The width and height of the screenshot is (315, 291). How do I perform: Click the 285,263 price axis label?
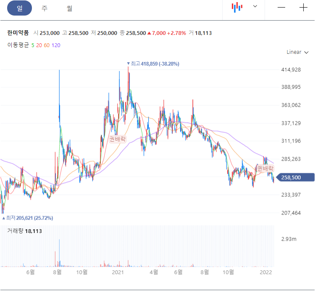pos(291,159)
